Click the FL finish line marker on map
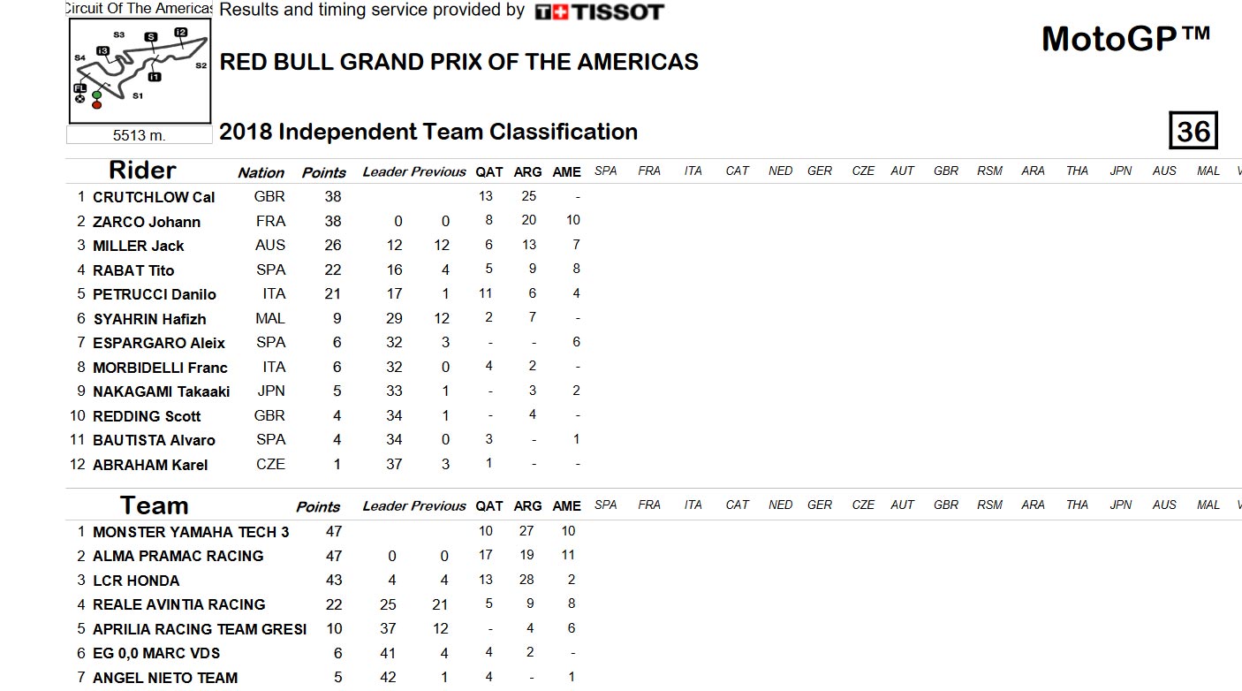 point(80,88)
